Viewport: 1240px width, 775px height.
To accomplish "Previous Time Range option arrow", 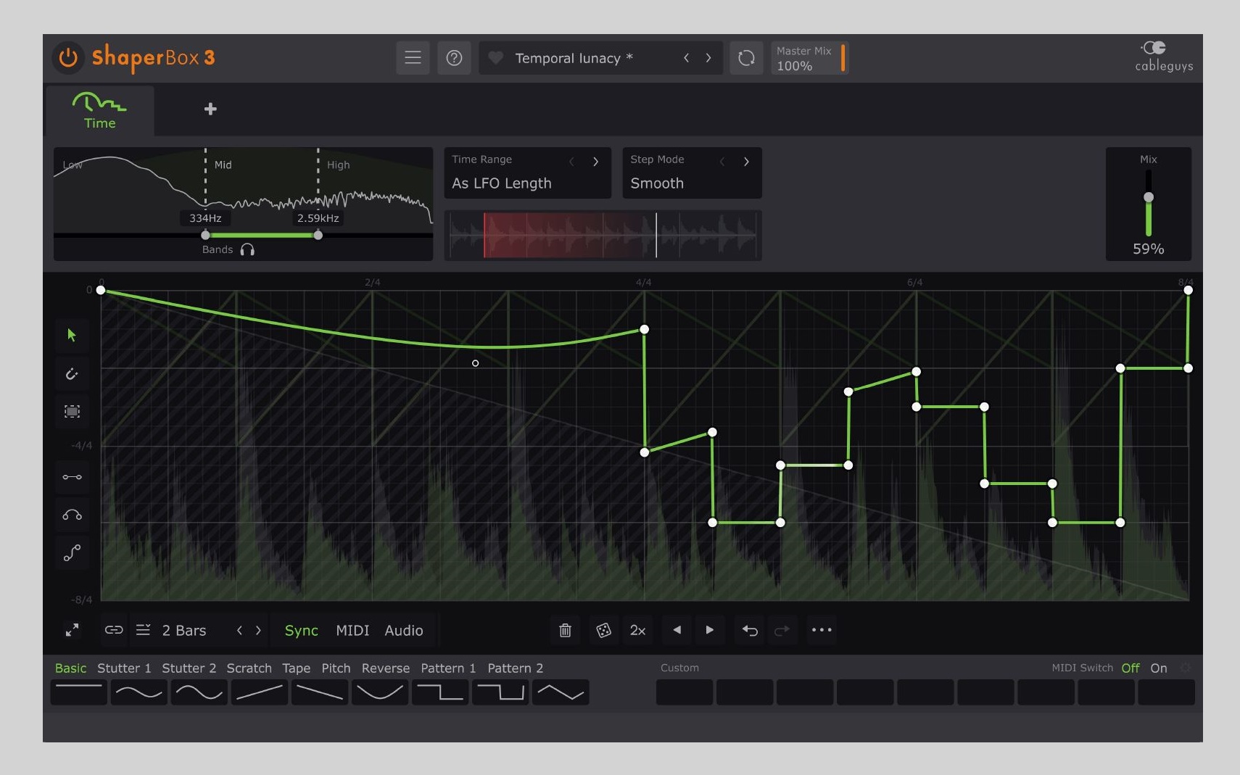I will [x=571, y=161].
